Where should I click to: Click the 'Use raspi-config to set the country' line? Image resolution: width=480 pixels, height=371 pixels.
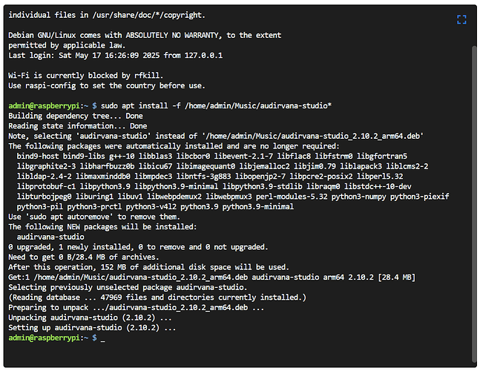tap(107, 86)
